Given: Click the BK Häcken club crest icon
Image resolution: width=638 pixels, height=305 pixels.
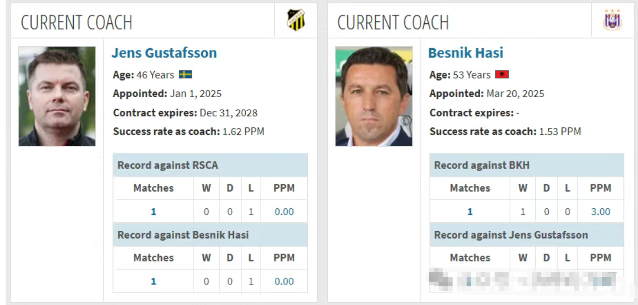Looking at the screenshot, I should (296, 21).
